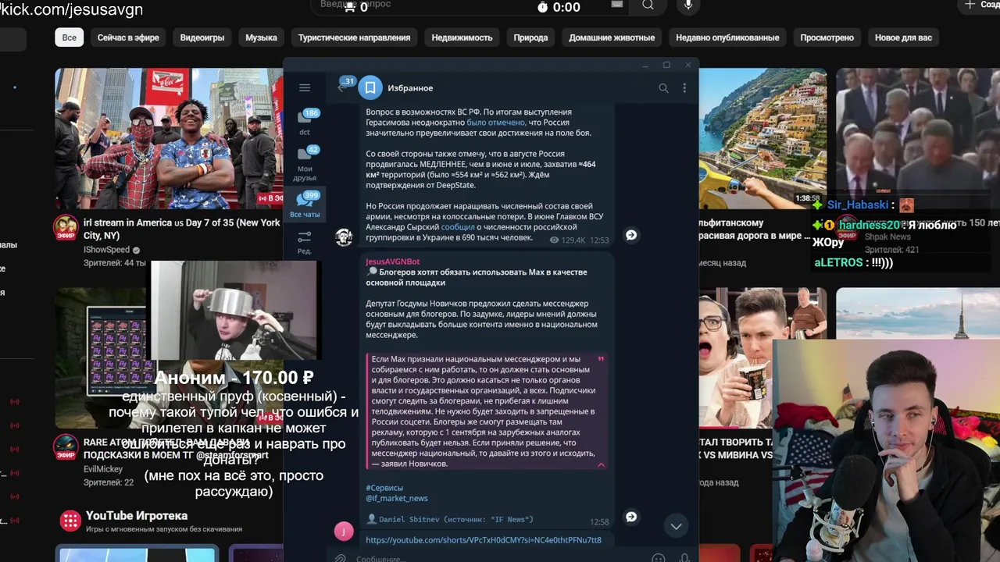The width and height of the screenshot is (1000, 562).
Task: Select the Домашние животные chip
Action: point(612,37)
